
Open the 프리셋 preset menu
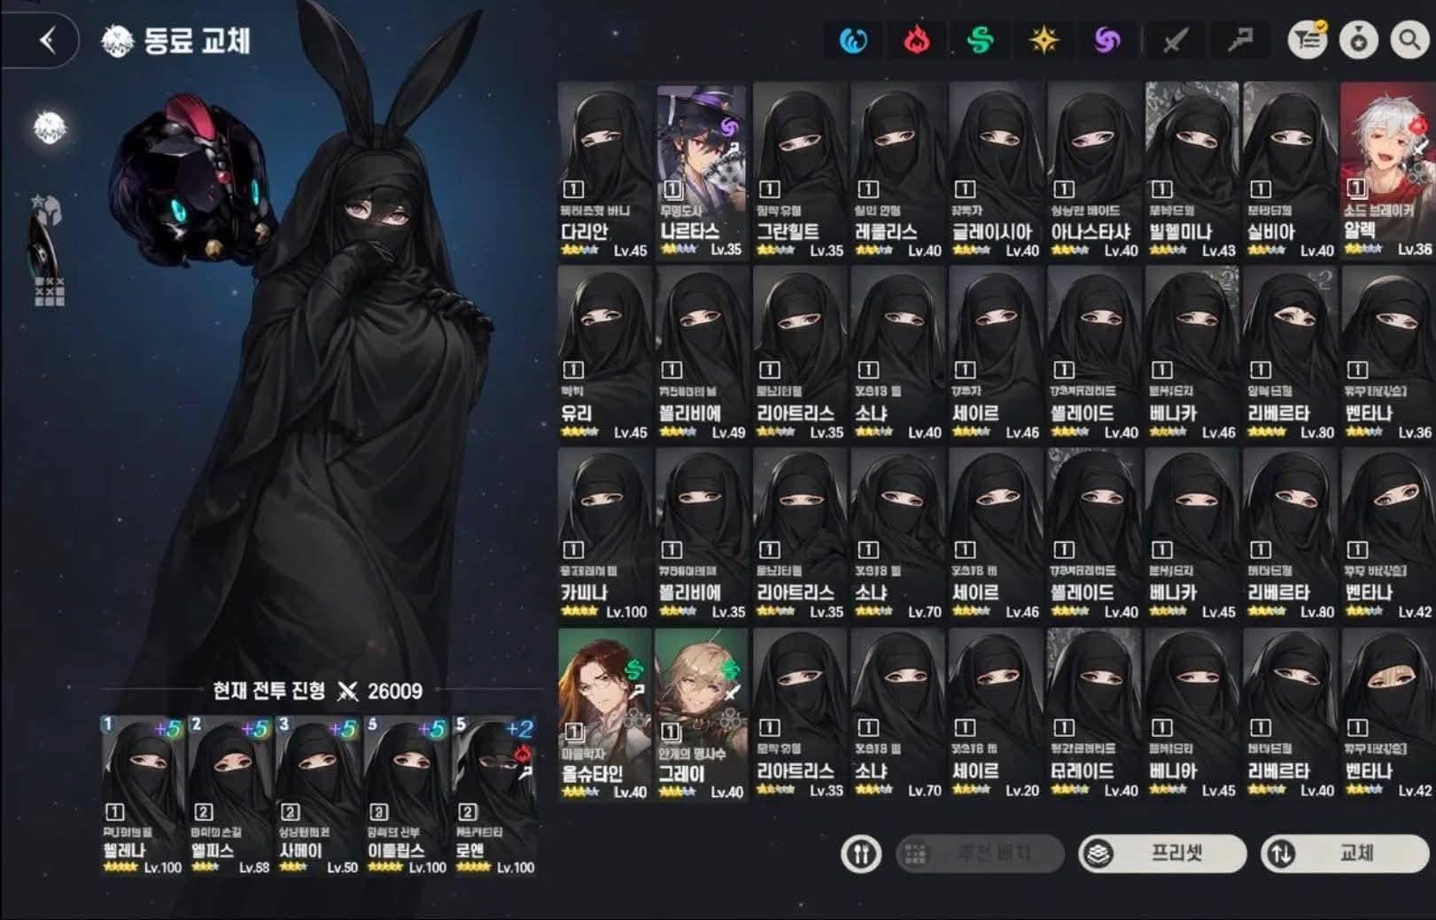1162,854
